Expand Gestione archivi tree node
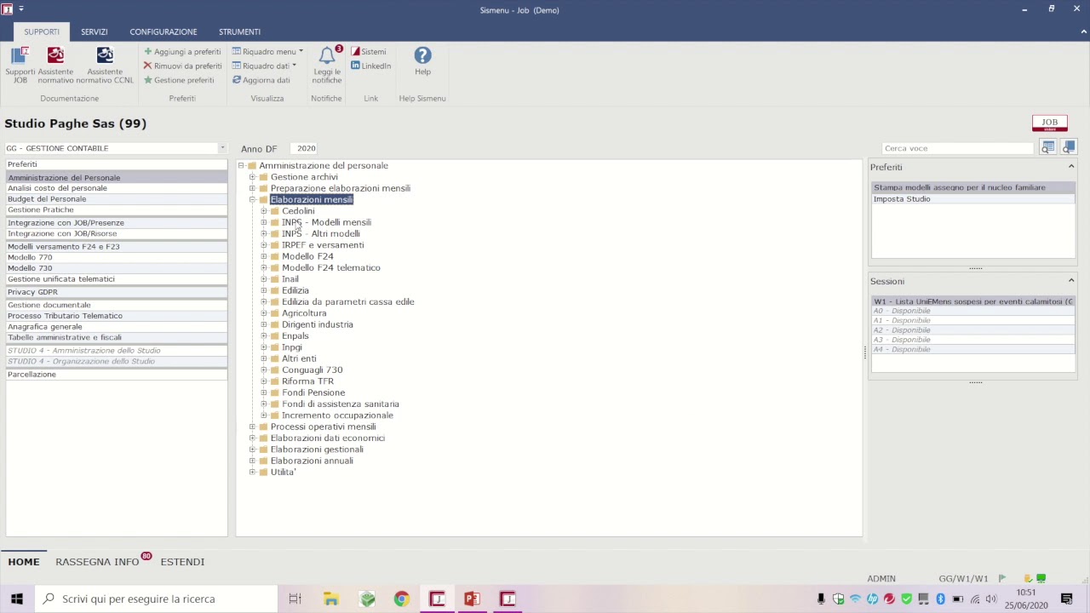The height and width of the screenshot is (613, 1090). coord(252,177)
